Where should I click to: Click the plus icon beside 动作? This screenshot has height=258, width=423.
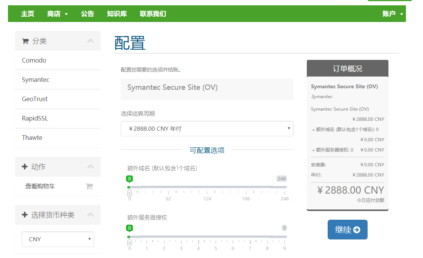tap(25, 167)
